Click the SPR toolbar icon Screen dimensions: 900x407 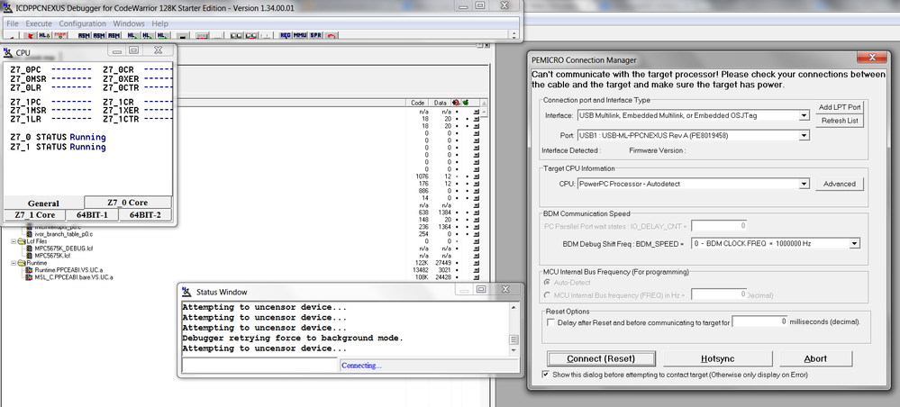(x=315, y=36)
